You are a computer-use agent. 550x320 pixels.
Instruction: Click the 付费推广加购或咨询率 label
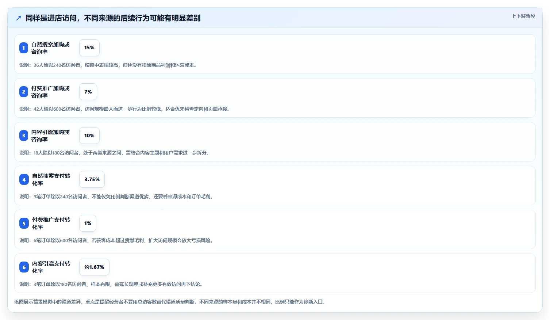pos(50,92)
